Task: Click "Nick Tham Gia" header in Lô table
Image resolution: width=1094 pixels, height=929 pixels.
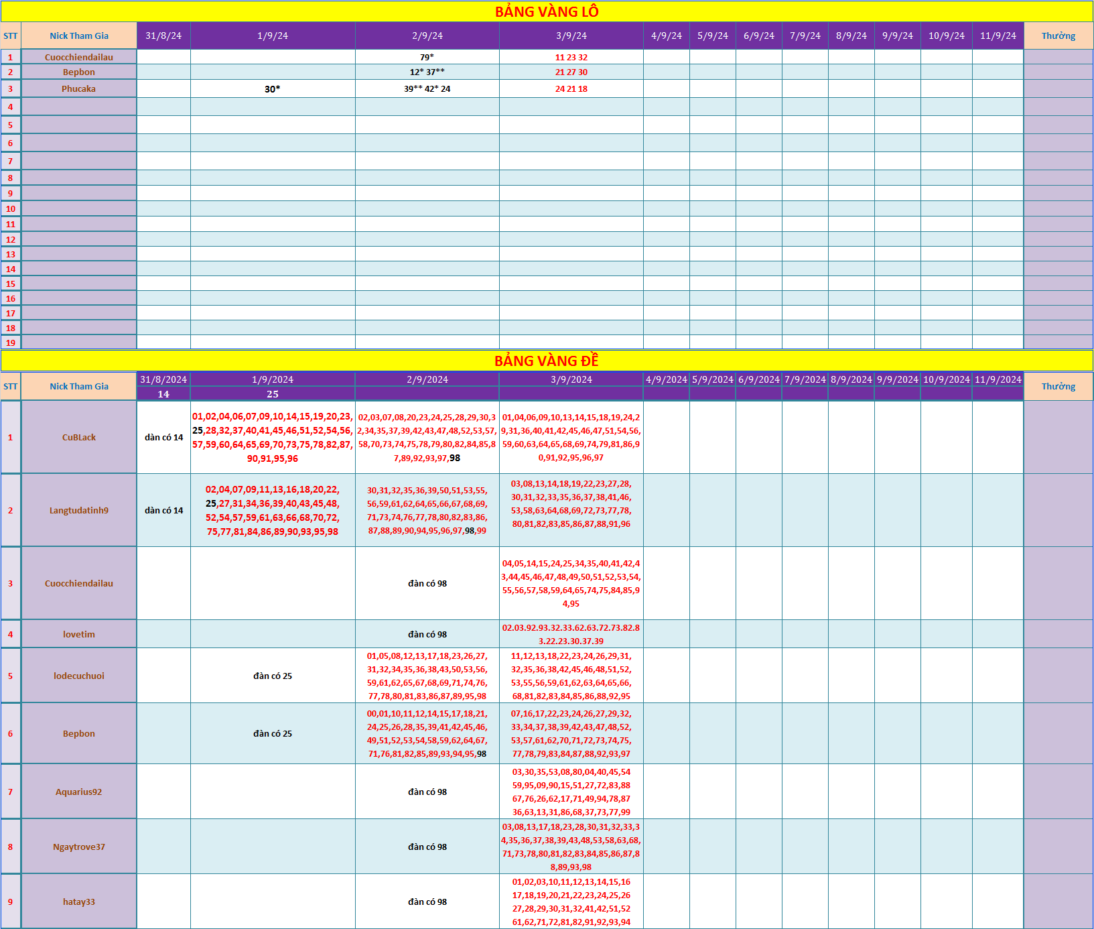Action: pos(79,36)
